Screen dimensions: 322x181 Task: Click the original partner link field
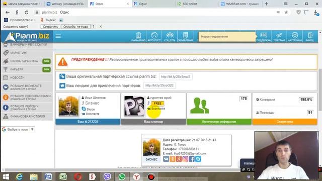[x=176, y=76]
